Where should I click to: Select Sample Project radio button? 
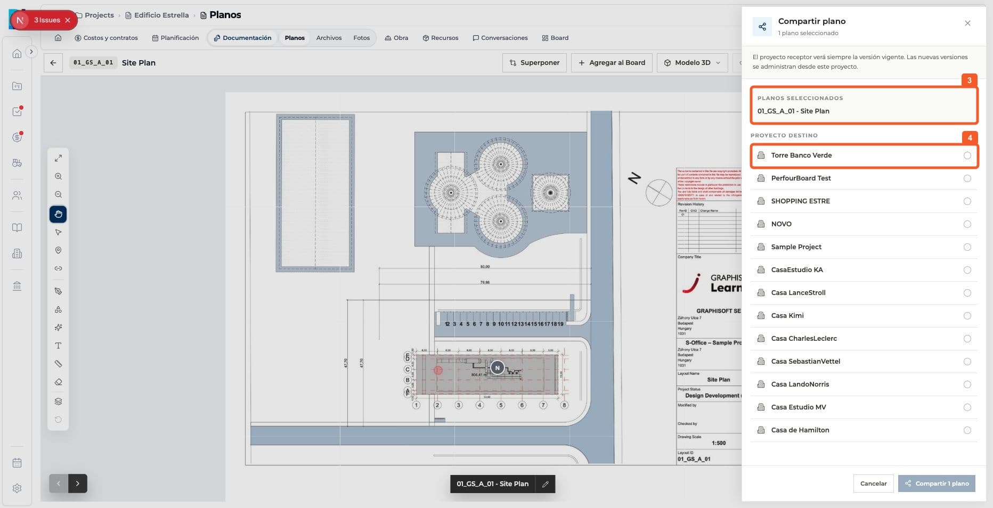967,247
